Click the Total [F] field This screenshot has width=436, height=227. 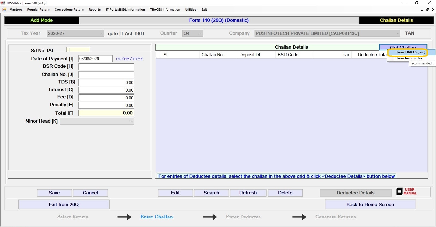click(106, 113)
